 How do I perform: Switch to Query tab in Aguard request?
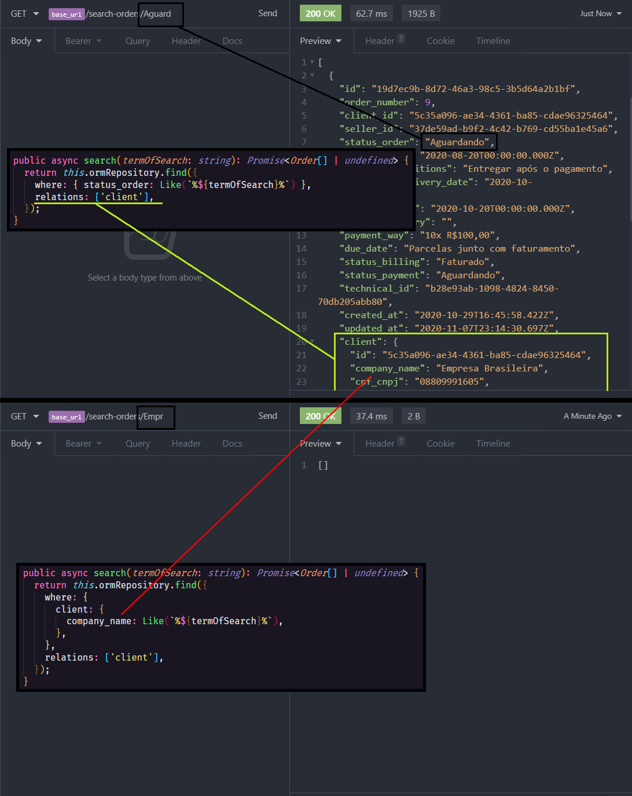click(138, 41)
